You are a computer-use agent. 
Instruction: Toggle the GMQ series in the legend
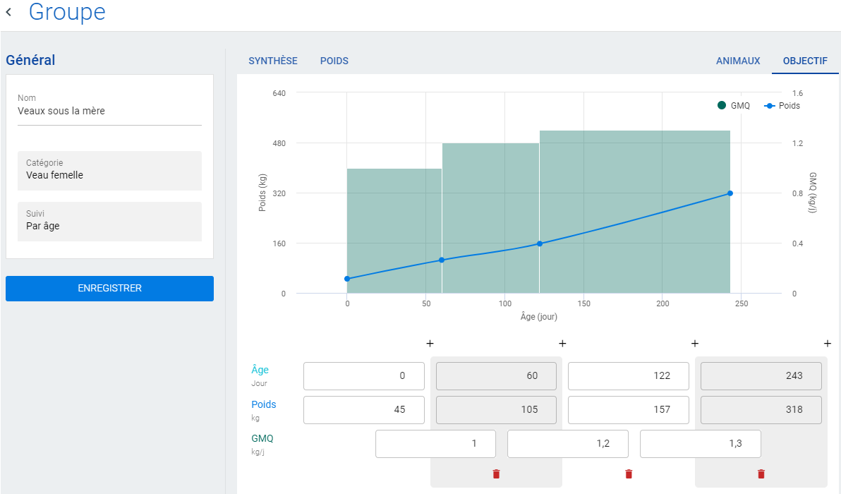point(734,106)
